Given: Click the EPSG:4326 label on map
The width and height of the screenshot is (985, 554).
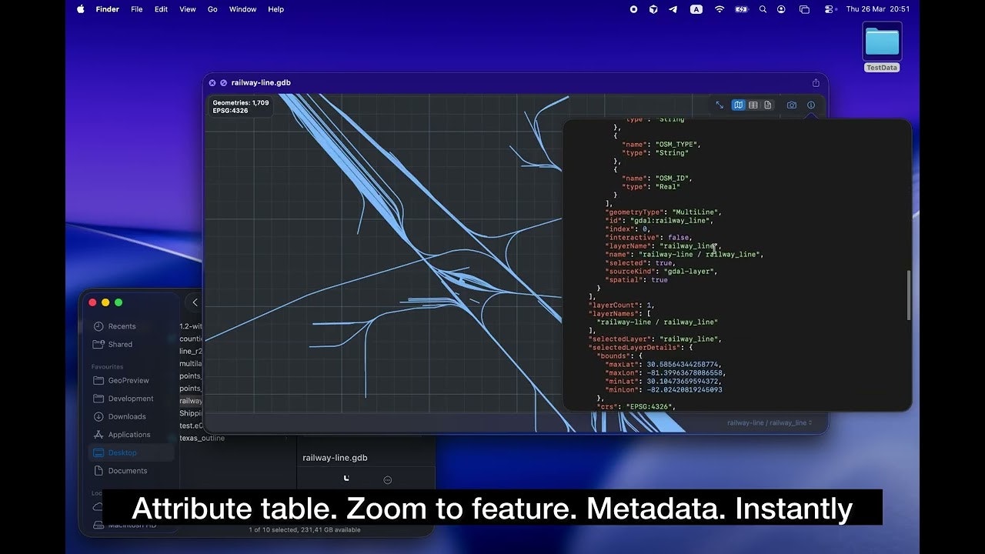Looking at the screenshot, I should coord(230,111).
